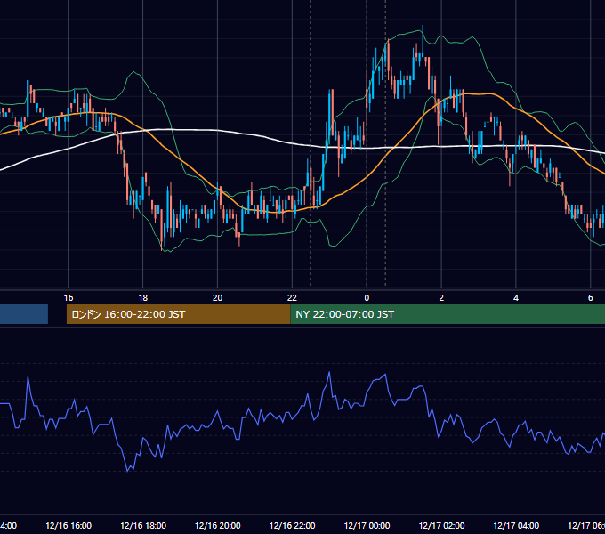
Task: Click hour label 16 on price chart axis
Action: [69, 298]
